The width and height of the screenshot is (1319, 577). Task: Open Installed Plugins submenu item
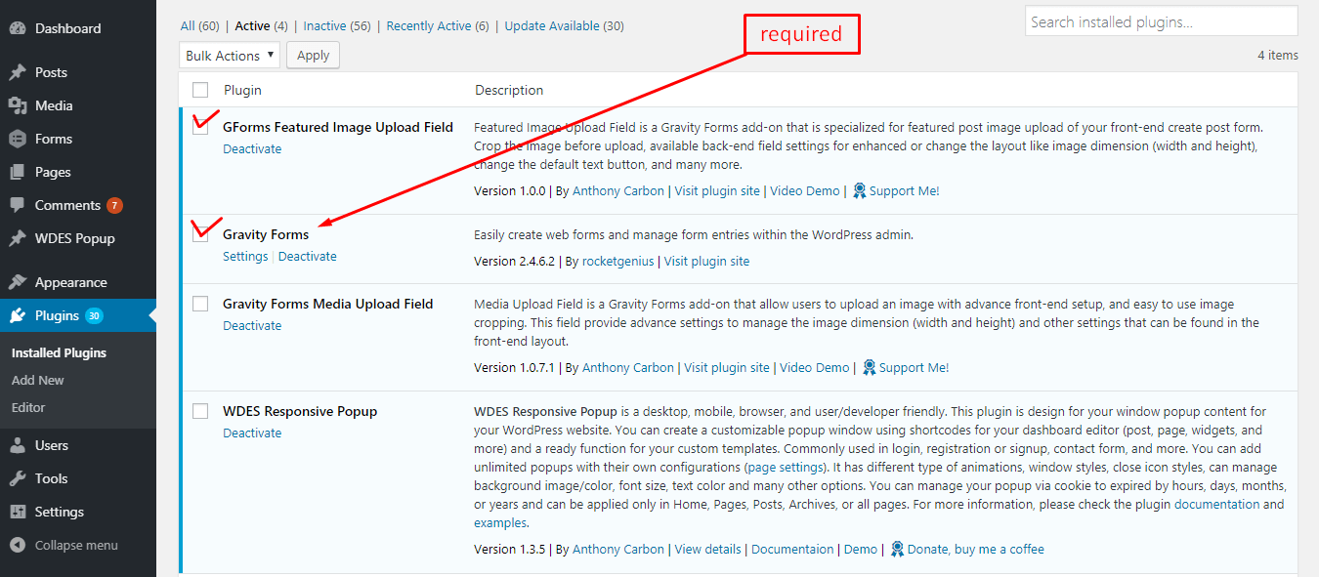[x=59, y=352]
